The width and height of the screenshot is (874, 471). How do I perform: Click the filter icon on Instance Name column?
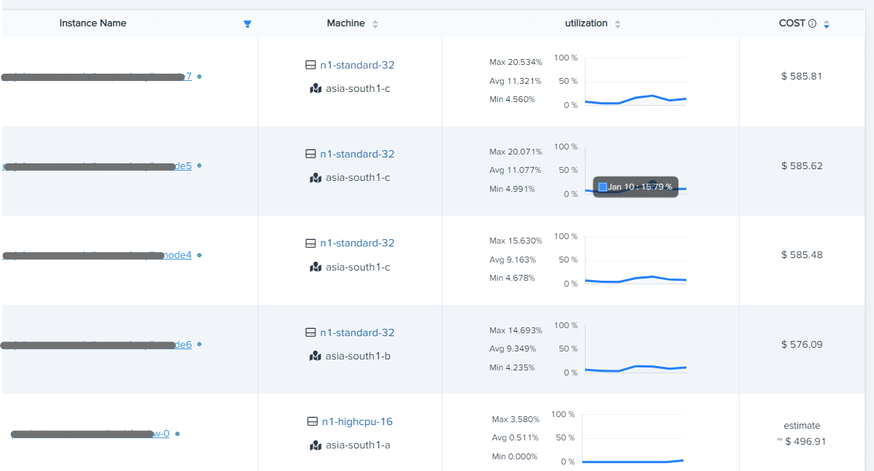(248, 23)
